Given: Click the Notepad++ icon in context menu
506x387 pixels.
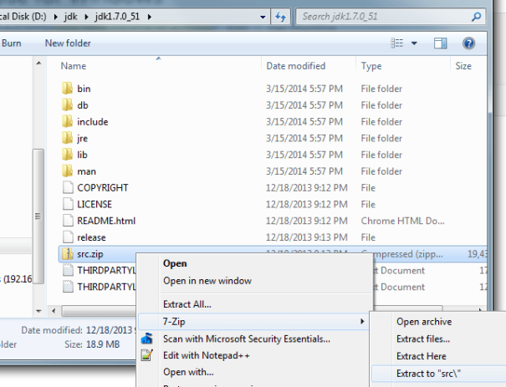Looking at the screenshot, I should [147, 355].
